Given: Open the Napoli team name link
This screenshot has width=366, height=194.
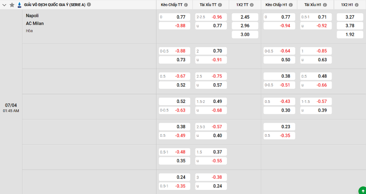Looking at the screenshot, I should point(32,16).
